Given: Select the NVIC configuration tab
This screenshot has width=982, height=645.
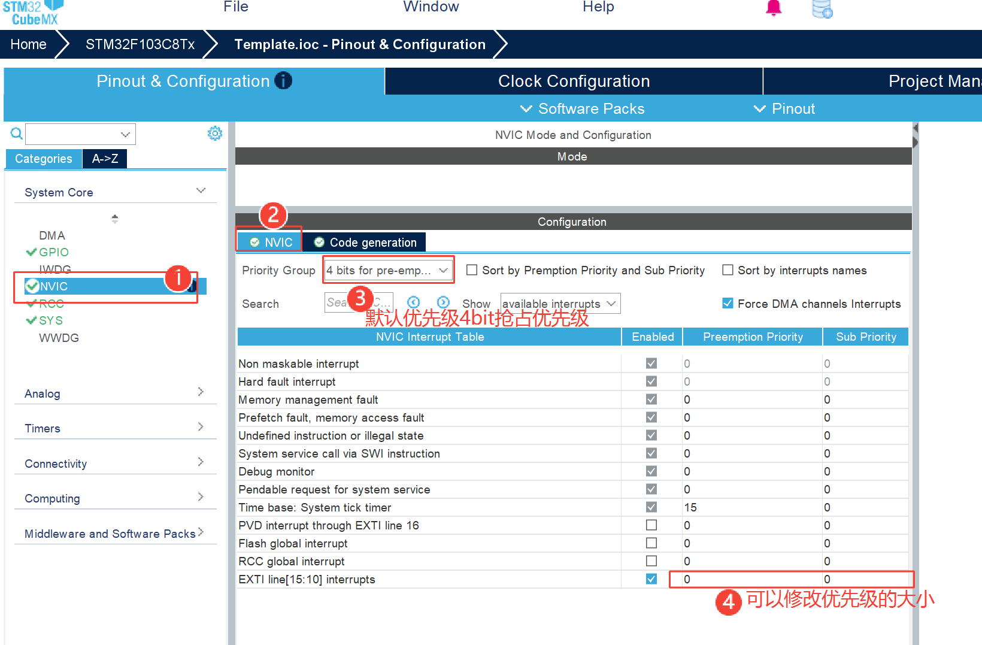Looking at the screenshot, I should (x=271, y=242).
